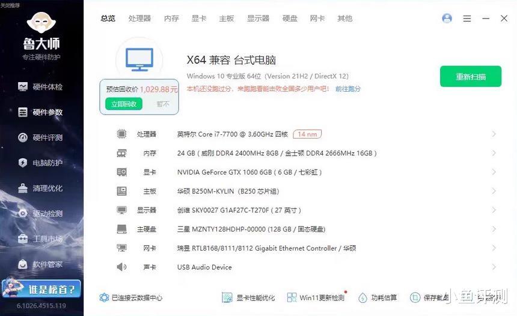The height and width of the screenshot is (316, 517).
Task: Click the 关闭推荐 text at top left
Action: point(10,5)
